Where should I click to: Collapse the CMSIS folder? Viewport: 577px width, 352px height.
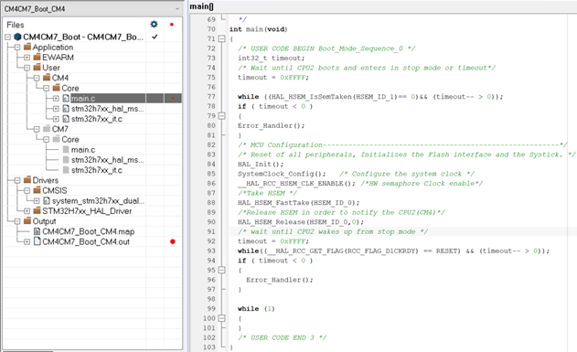[27, 191]
